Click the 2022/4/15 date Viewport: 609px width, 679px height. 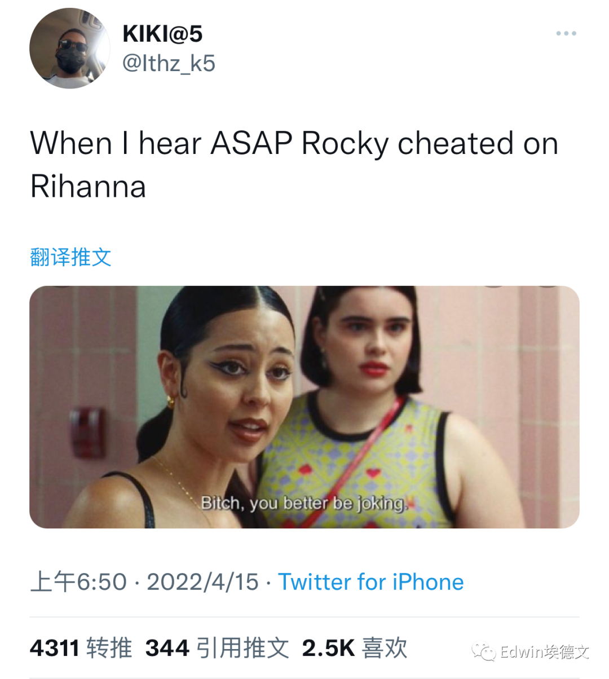point(203,582)
